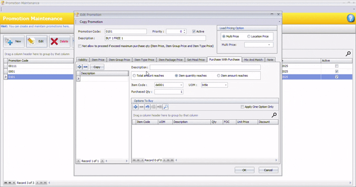The image size is (356, 187).
Task: Click the minus icon beside the Copy button
Action: click(x=85, y=67)
